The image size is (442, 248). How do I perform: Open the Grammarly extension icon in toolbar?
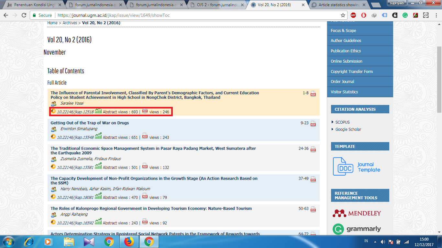[405, 15]
